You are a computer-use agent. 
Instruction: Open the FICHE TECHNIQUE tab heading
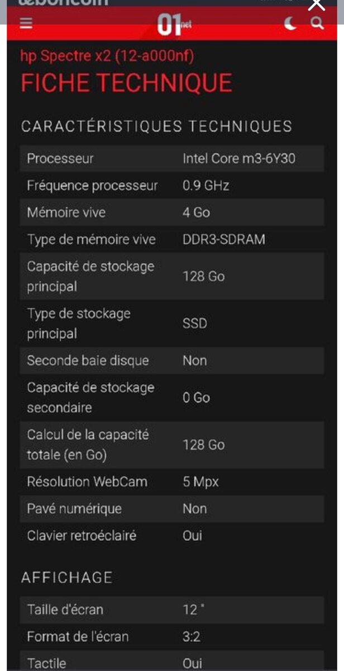126,83
